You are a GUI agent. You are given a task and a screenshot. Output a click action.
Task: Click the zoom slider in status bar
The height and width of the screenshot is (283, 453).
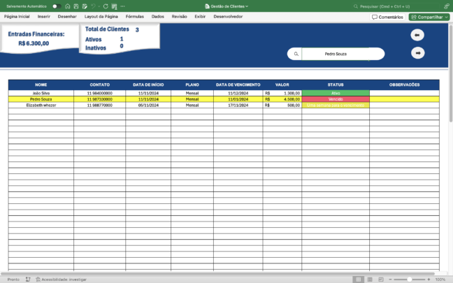tap(409, 279)
